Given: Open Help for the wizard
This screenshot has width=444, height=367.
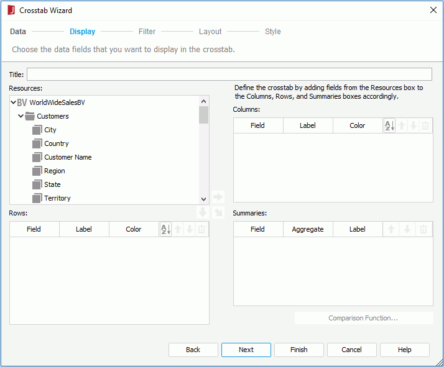Looking at the screenshot, I should [405, 350].
